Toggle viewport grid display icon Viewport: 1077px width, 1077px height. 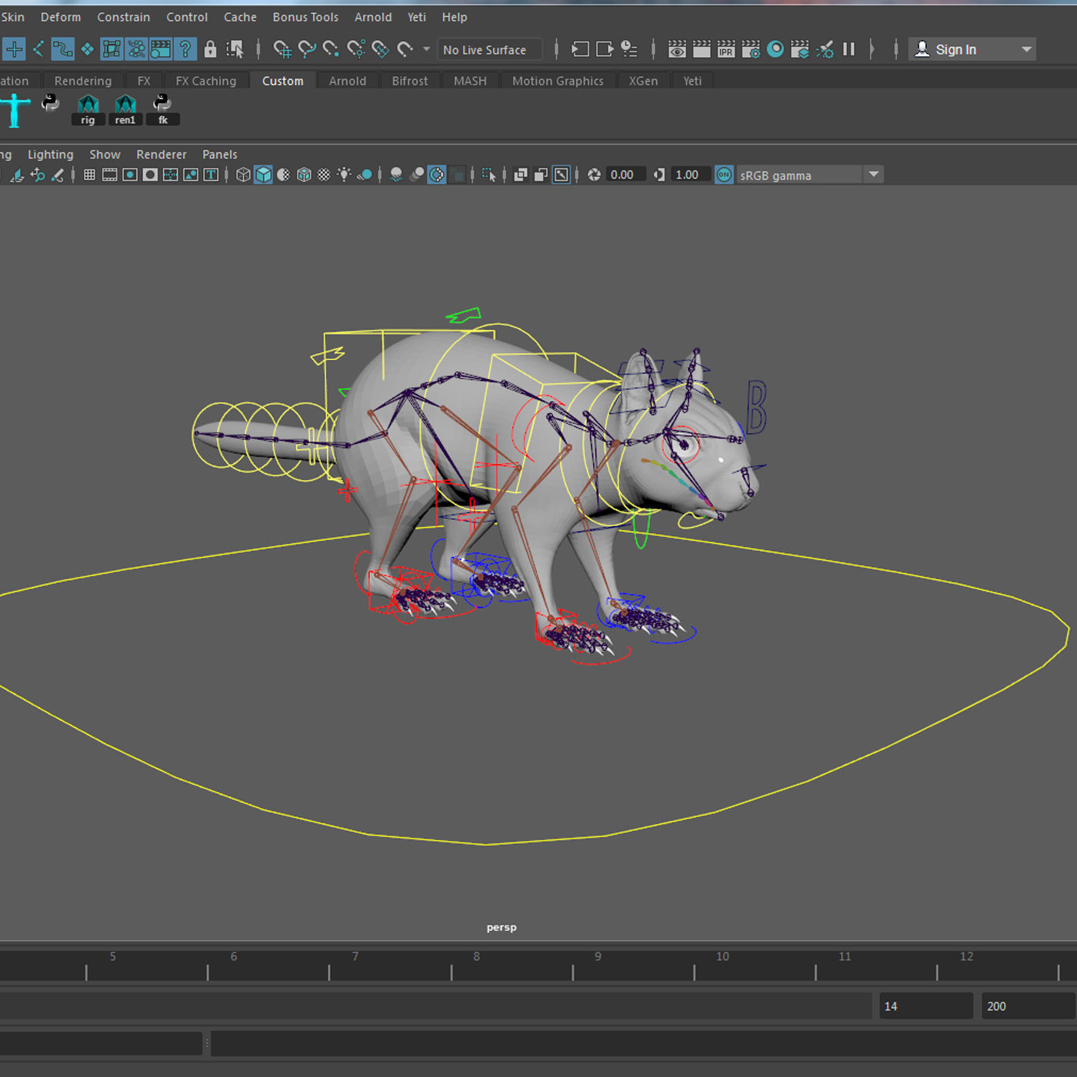point(89,175)
